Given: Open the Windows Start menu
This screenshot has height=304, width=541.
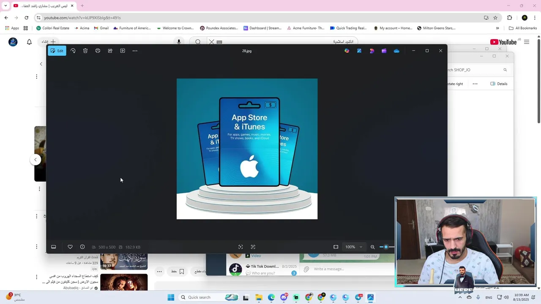Looking at the screenshot, I should pyautogui.click(x=171, y=297).
